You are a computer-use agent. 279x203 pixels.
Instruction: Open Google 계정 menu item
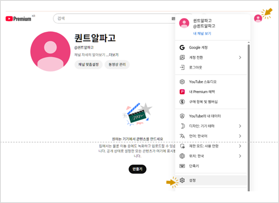[x=211, y=48]
